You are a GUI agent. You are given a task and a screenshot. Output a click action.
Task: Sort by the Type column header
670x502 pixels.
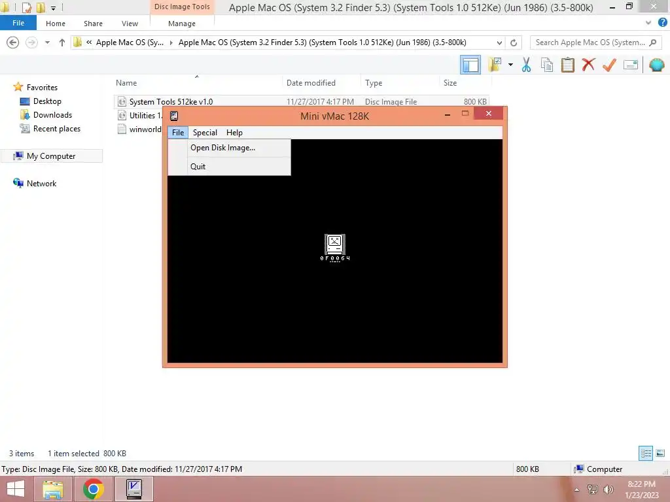click(x=374, y=83)
